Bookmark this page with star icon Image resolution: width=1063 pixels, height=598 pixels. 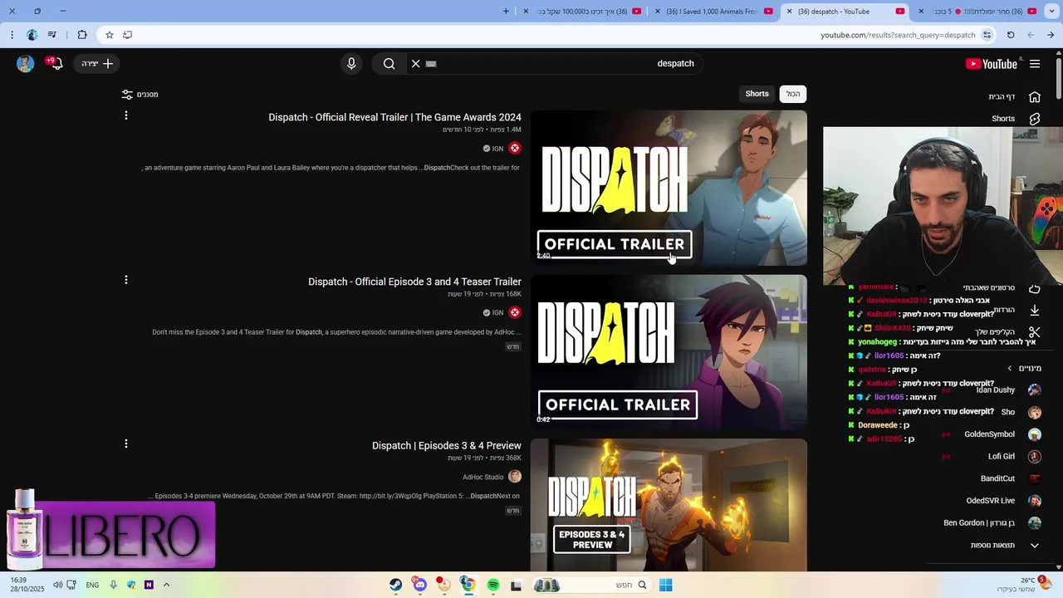coord(109,35)
